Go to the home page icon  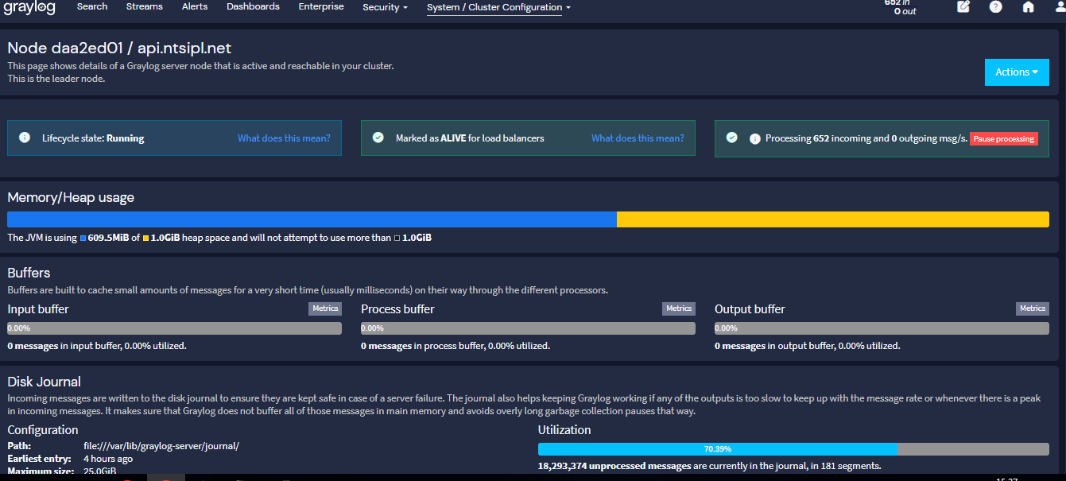tap(1028, 6)
